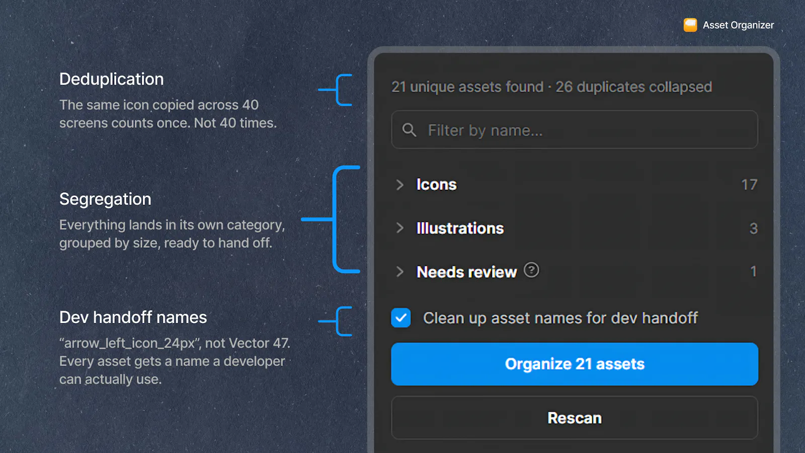Select the Illustrations row label

tap(460, 229)
